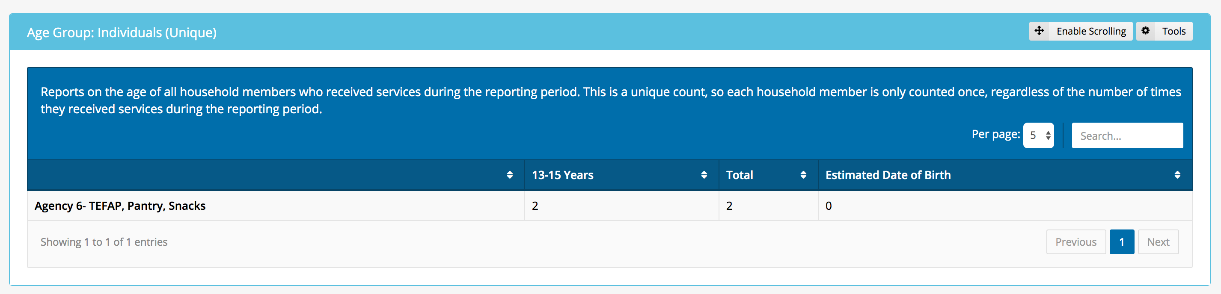Open the Tools menu
The width and height of the screenshot is (1221, 294).
pyautogui.click(x=1173, y=31)
